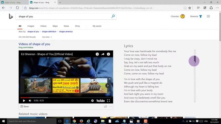Open the Rewards trophy icon
This screenshot has height=124, width=221.
(201, 17)
